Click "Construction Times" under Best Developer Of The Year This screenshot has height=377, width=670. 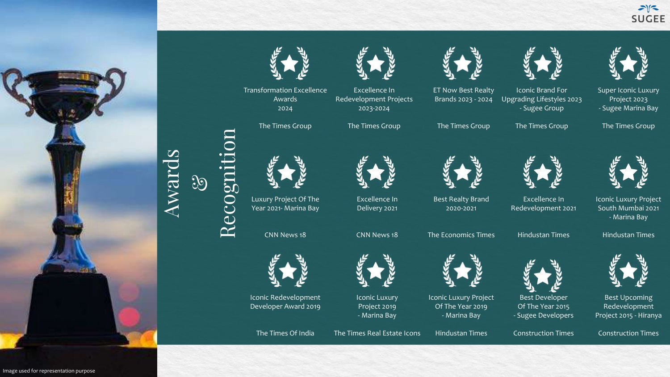(x=544, y=333)
